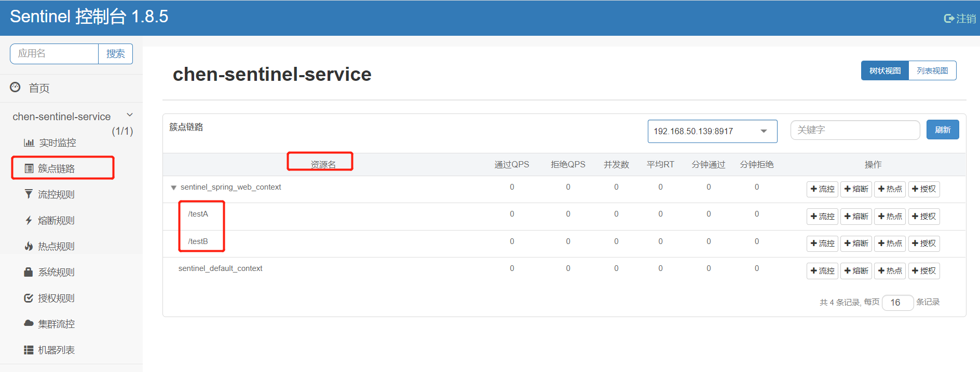Add 热点 rule for /testB
The height and width of the screenshot is (372, 980).
click(890, 244)
